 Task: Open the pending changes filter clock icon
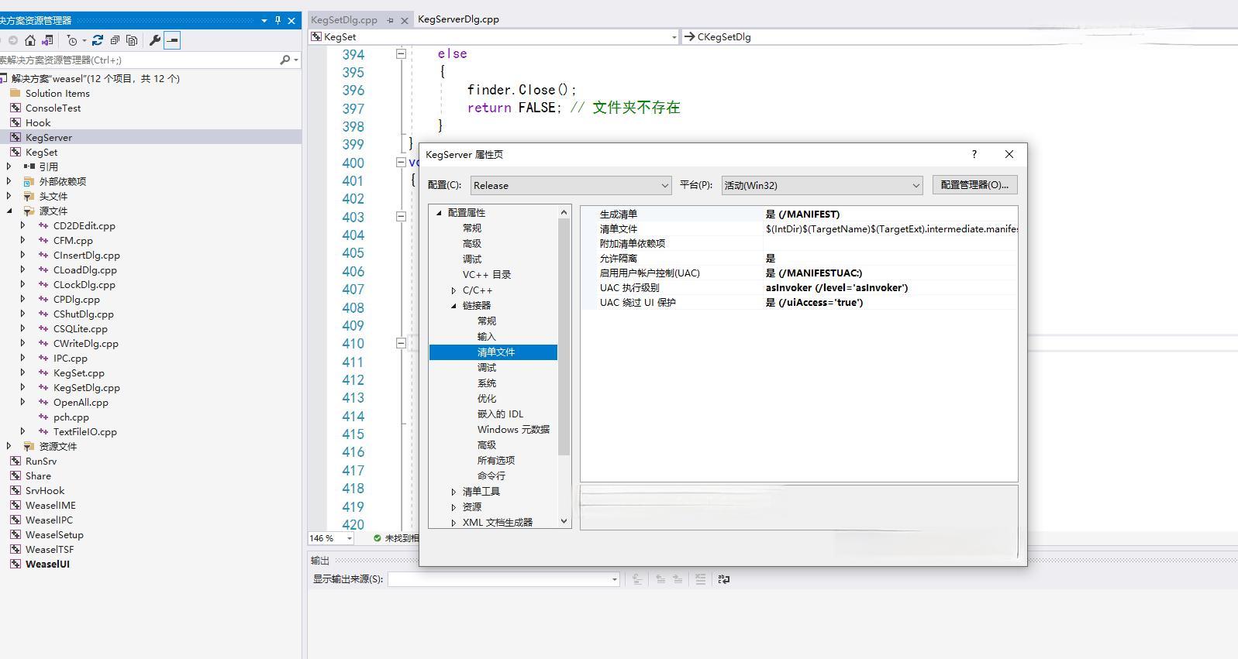tap(72, 40)
